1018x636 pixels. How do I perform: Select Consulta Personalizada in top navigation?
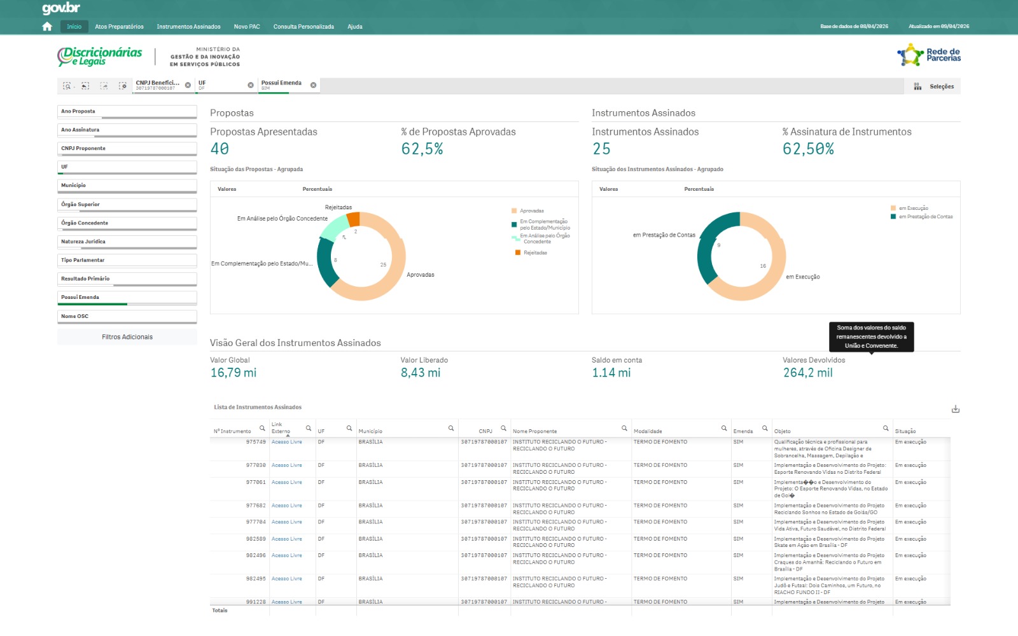click(303, 27)
